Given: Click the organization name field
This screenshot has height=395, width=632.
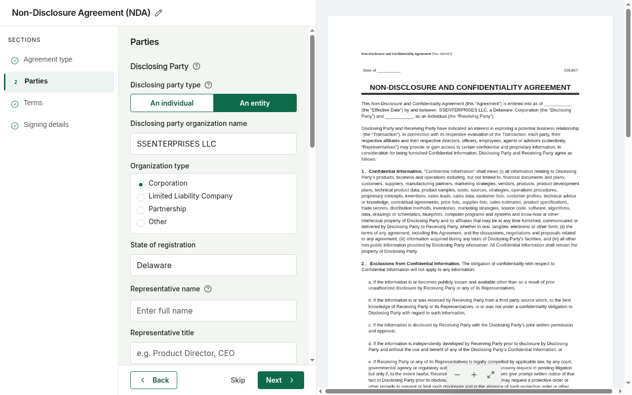Looking at the screenshot, I should 213,144.
